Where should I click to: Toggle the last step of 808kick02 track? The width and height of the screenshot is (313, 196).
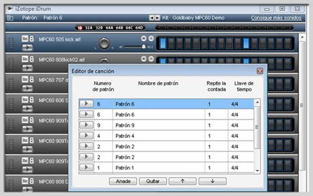288,63
